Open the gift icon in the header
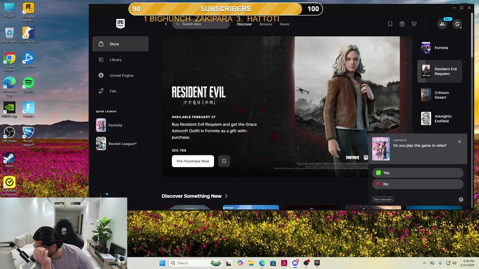 (402, 24)
